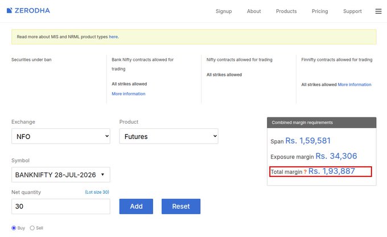Open Finnifty More information link
Viewport: 387px width, 237px height.
pyautogui.click(x=355, y=84)
